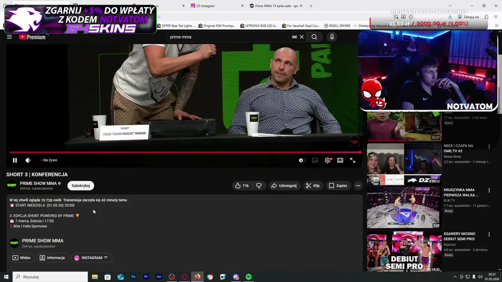Open a new browser tab
502x282 pixels.
(x=311, y=6)
